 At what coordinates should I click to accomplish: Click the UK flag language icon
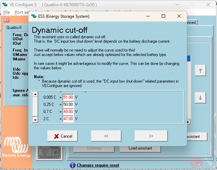(x=7, y=20)
